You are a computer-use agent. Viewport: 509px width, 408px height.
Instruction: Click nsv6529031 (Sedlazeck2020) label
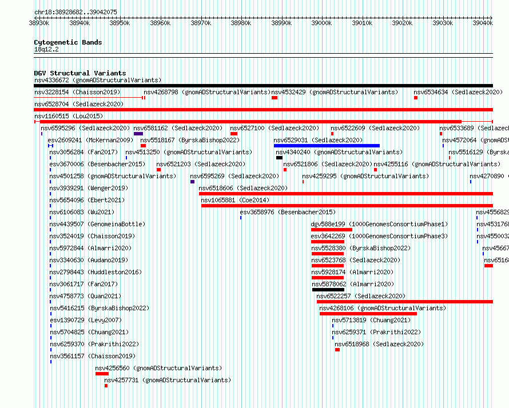click(x=318, y=140)
